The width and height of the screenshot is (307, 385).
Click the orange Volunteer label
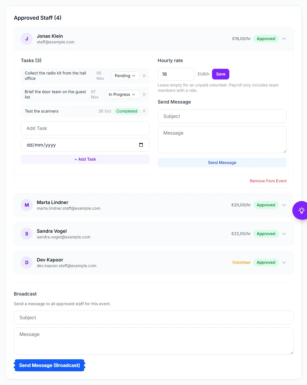(241, 262)
